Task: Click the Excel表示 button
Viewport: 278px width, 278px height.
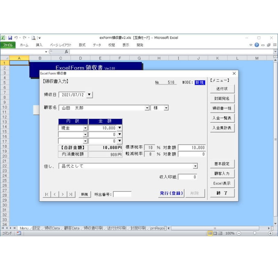Action: tap(222, 183)
